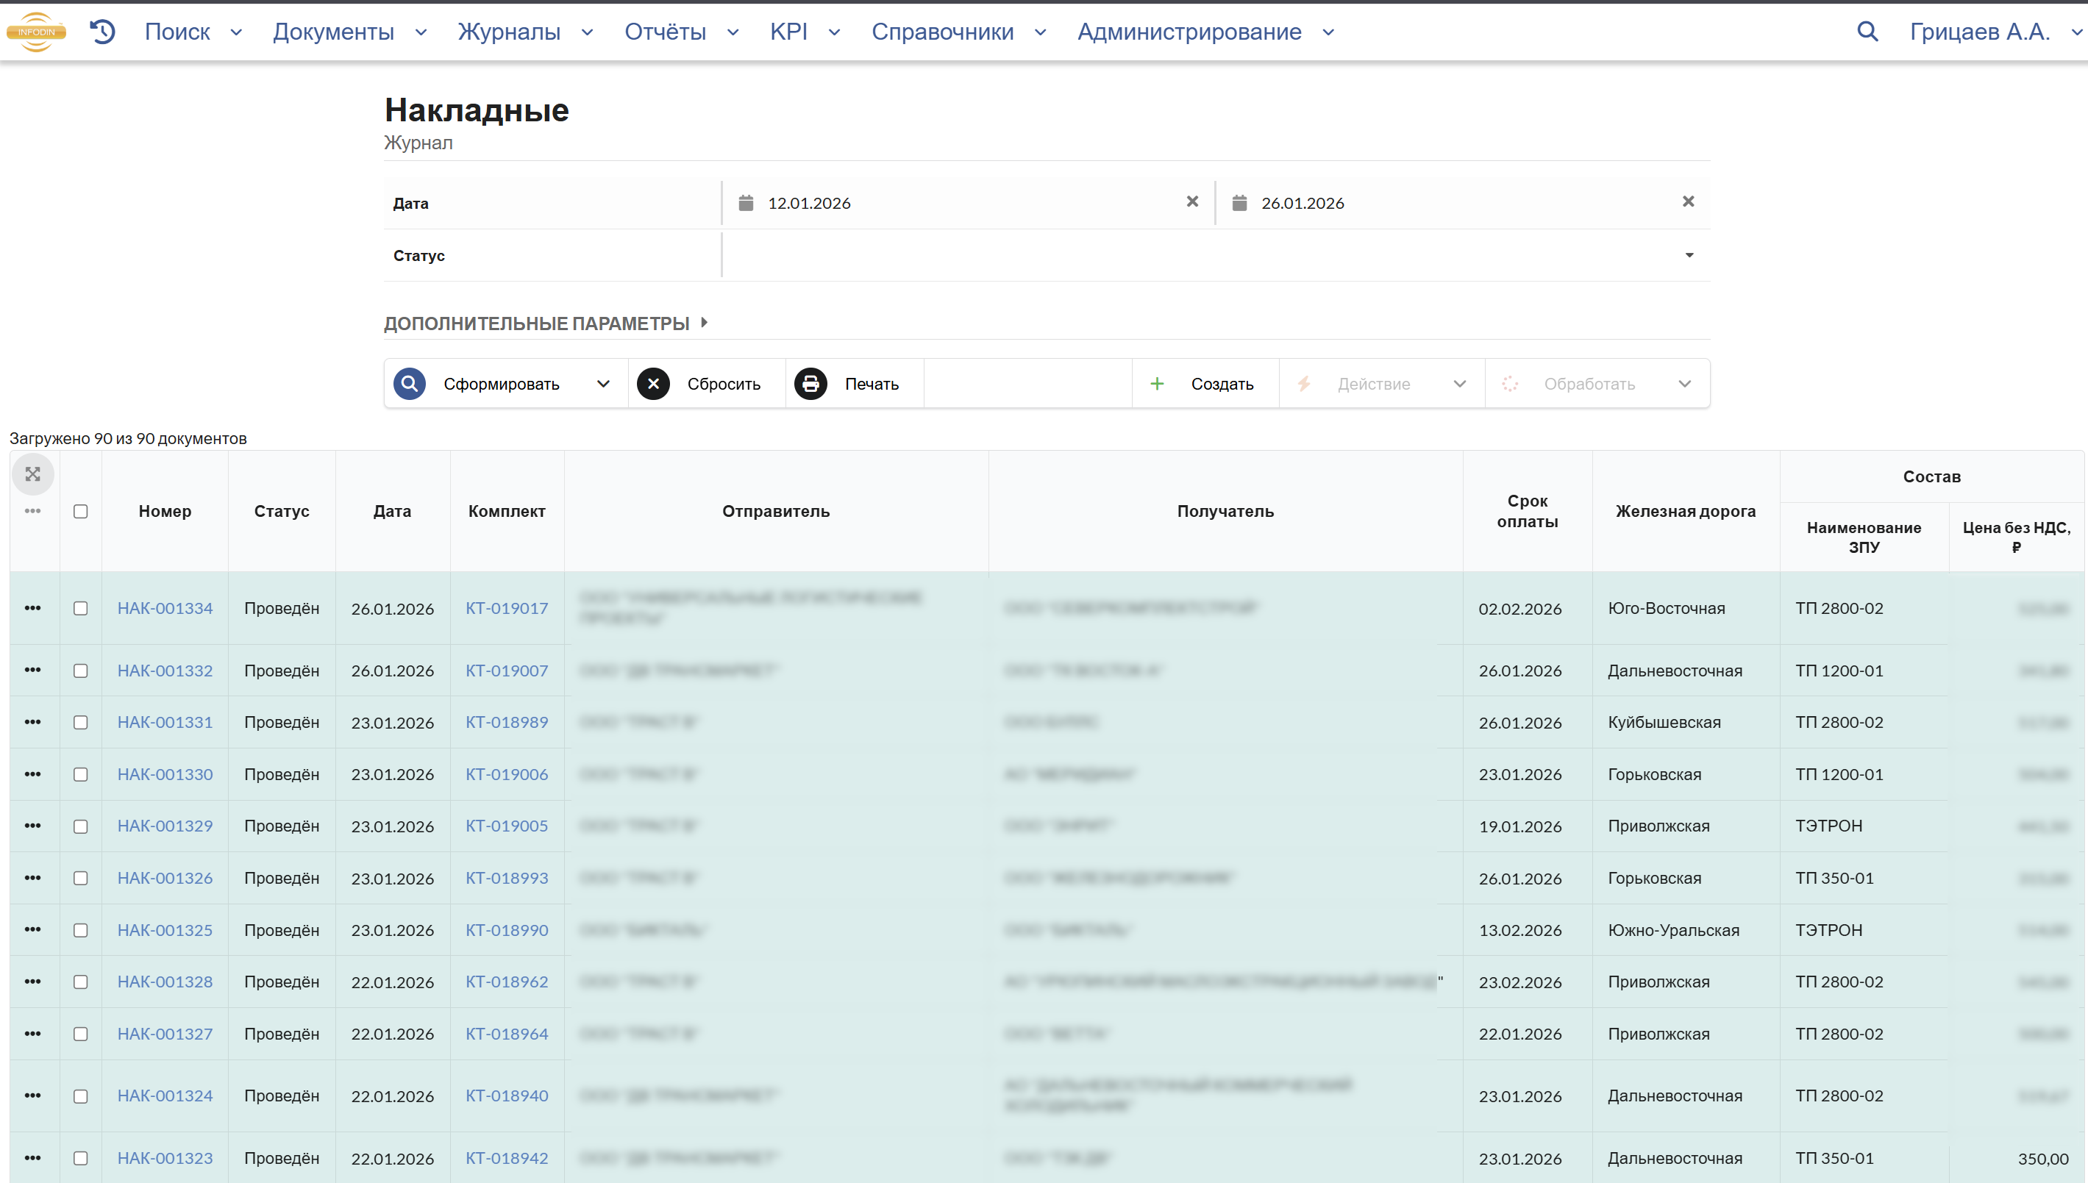Screen dimensions: 2088x1183
Task: Open row menu for НАК-001332
Action: click(32, 670)
